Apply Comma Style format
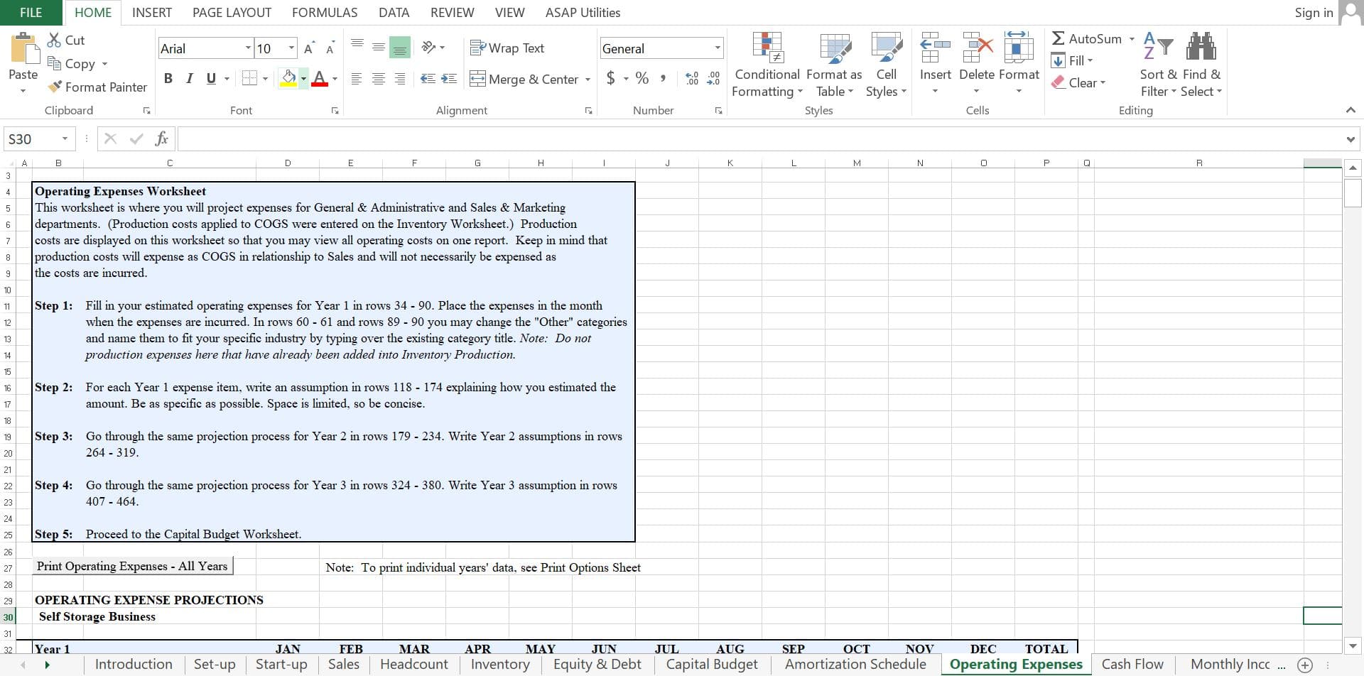1364x676 pixels. [663, 78]
